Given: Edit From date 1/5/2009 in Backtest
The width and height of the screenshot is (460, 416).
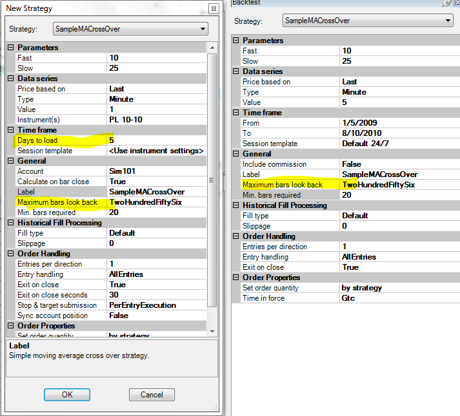Looking at the screenshot, I should [x=400, y=122].
